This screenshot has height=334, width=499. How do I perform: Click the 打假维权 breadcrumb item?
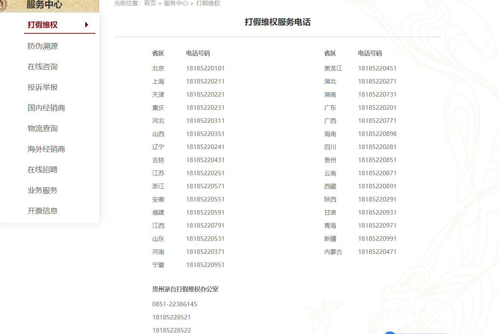(x=208, y=3)
